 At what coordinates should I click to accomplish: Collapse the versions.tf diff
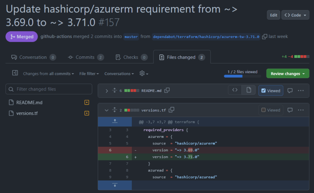[106, 110]
